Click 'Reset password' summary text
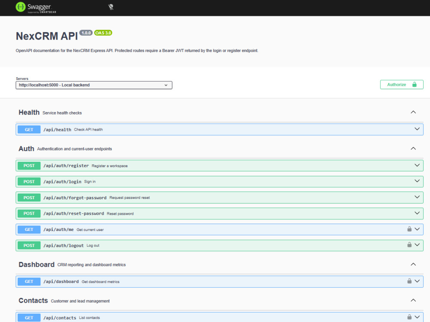430x322 pixels. (120, 213)
